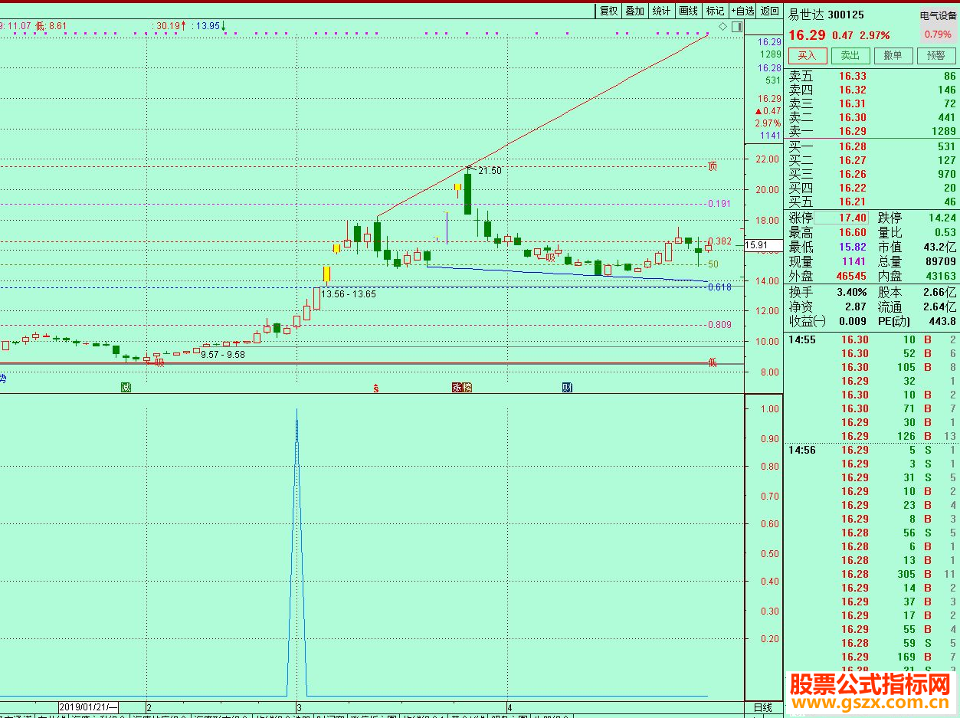Screen dimensions: 960x718
Task: Click 买五 bid price 16.21
Action: (x=852, y=202)
